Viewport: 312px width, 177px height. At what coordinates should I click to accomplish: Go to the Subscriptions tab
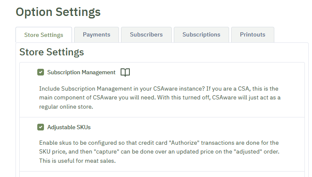(201, 35)
